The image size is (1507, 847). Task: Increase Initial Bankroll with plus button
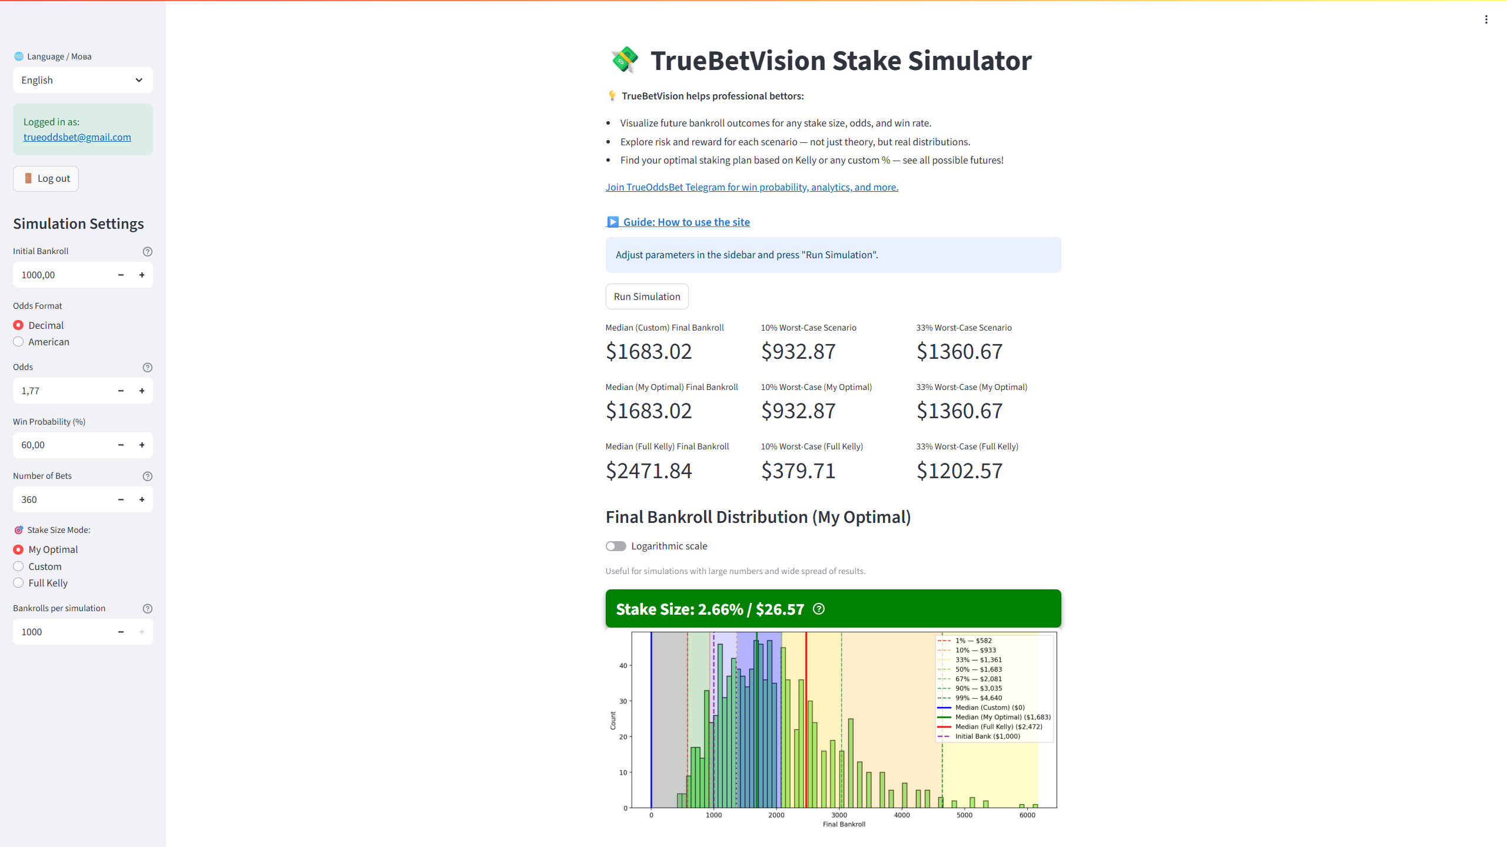(142, 275)
